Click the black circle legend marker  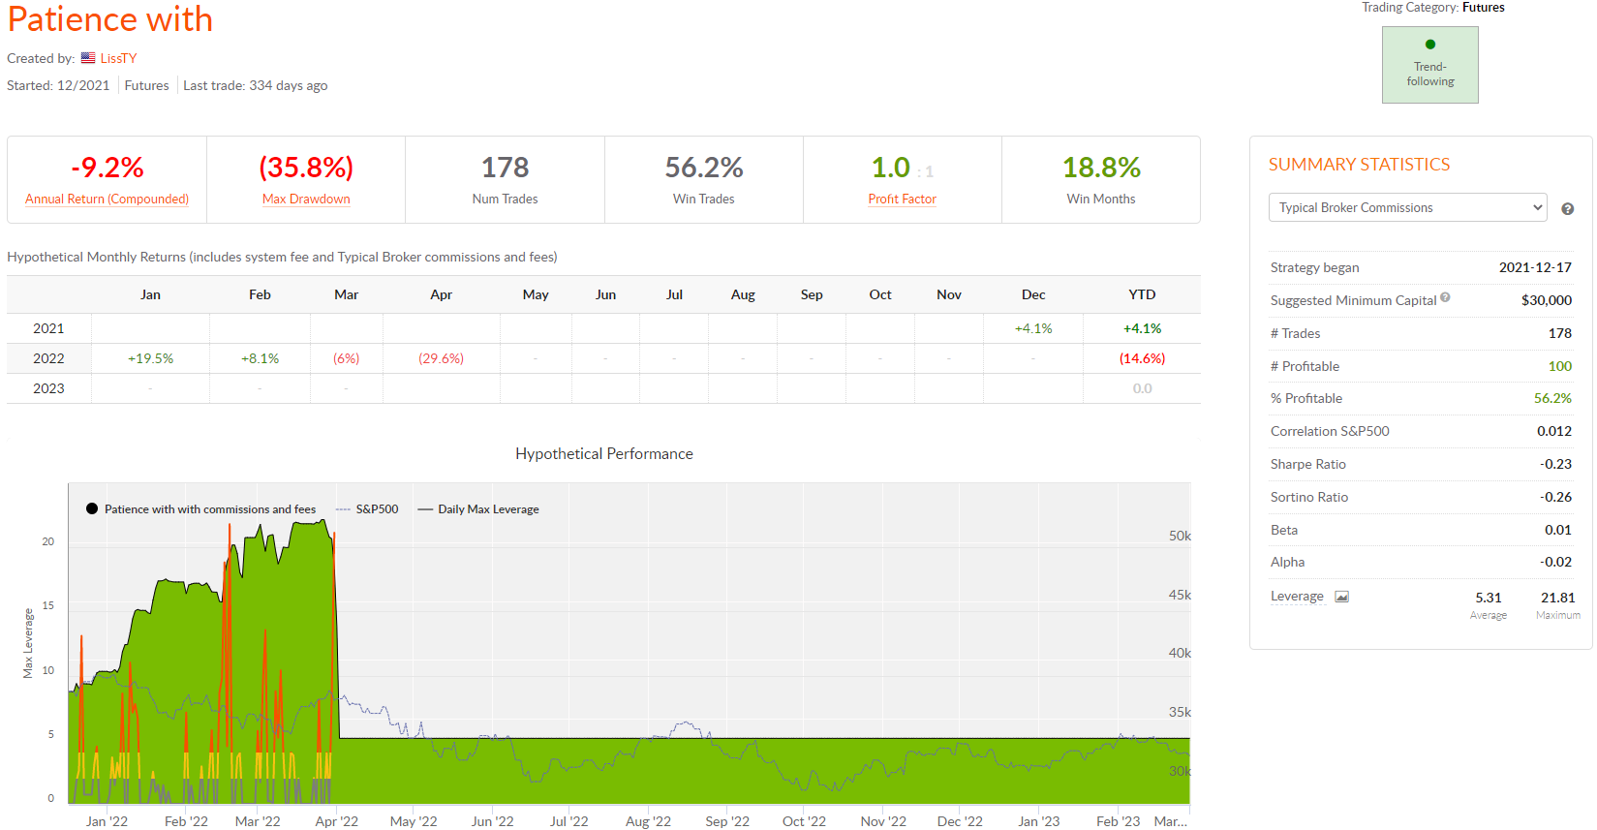click(92, 509)
